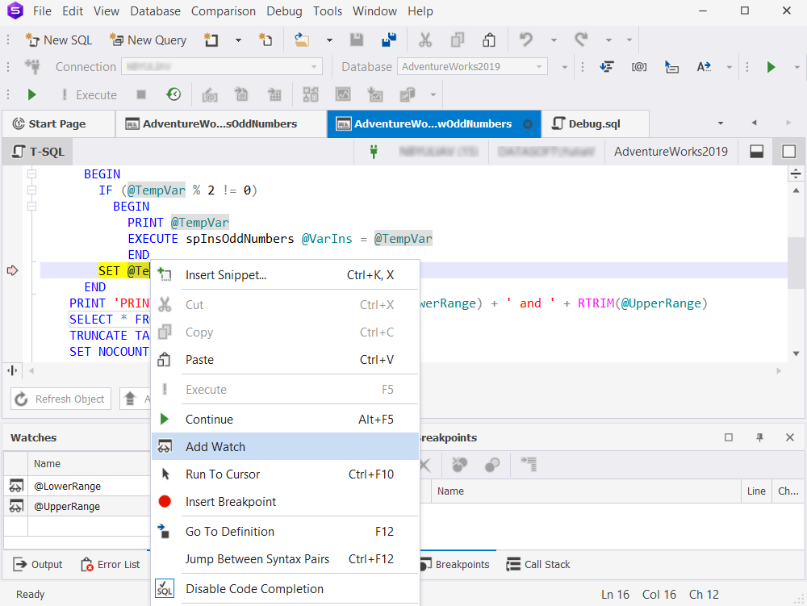Open the File menu
807x606 pixels.
coord(42,10)
